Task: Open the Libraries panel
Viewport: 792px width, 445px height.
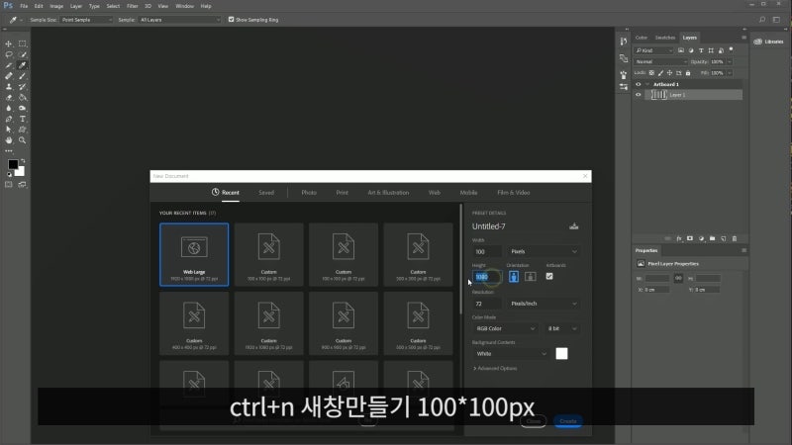Action: tap(769, 42)
